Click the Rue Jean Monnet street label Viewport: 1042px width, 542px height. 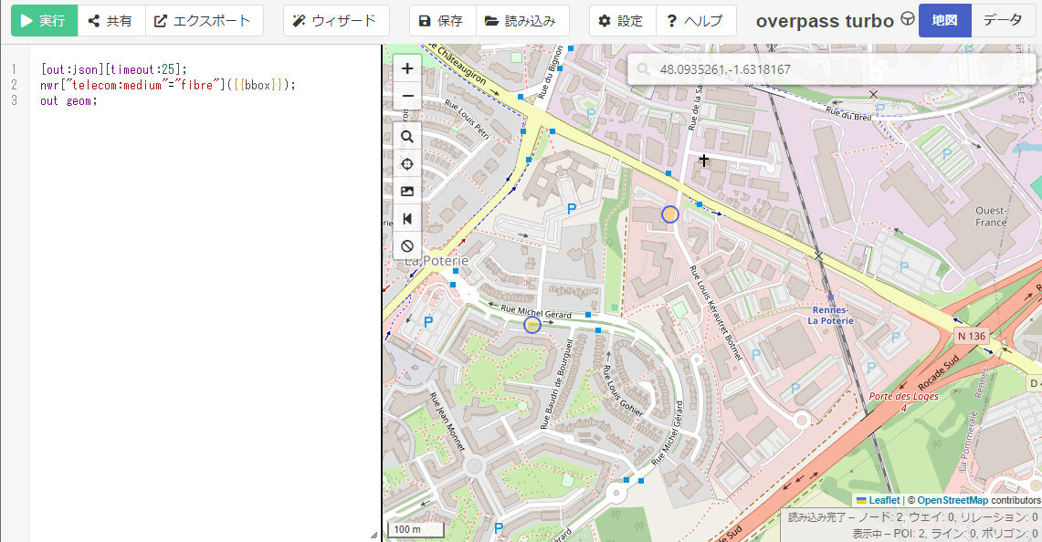click(447, 422)
